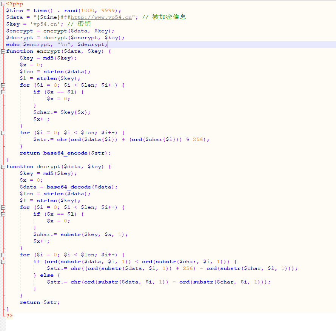Fold first for loop inside encrypt function
336x331 pixels.
pyautogui.click(x=3, y=85)
